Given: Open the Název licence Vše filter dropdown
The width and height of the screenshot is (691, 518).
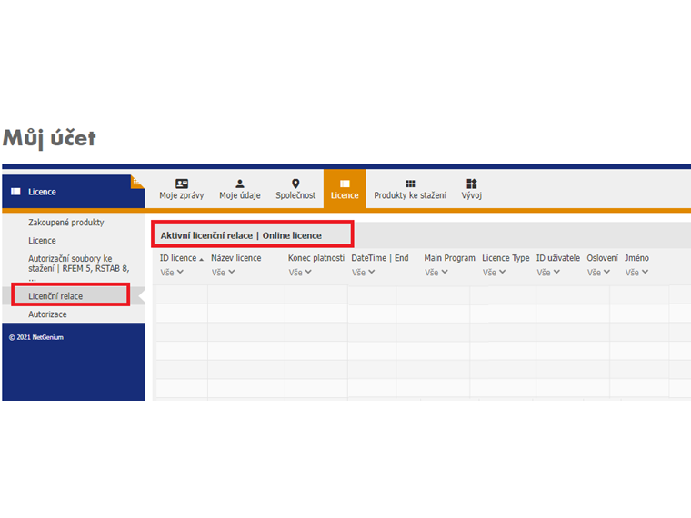Looking at the screenshot, I should tap(223, 273).
